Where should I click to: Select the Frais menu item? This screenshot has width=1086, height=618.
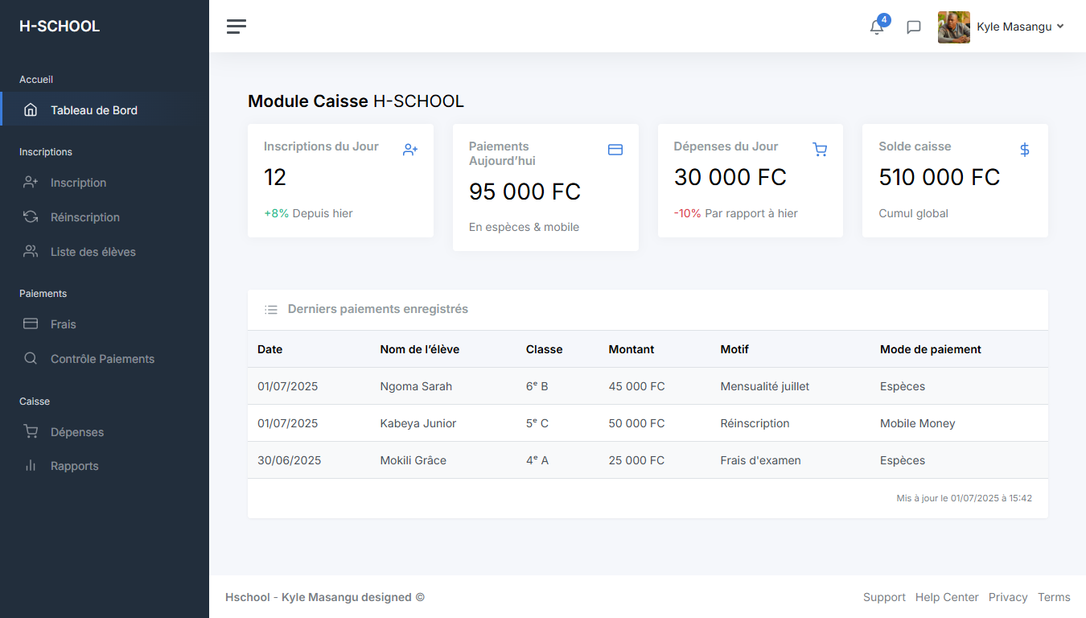pyautogui.click(x=105, y=324)
